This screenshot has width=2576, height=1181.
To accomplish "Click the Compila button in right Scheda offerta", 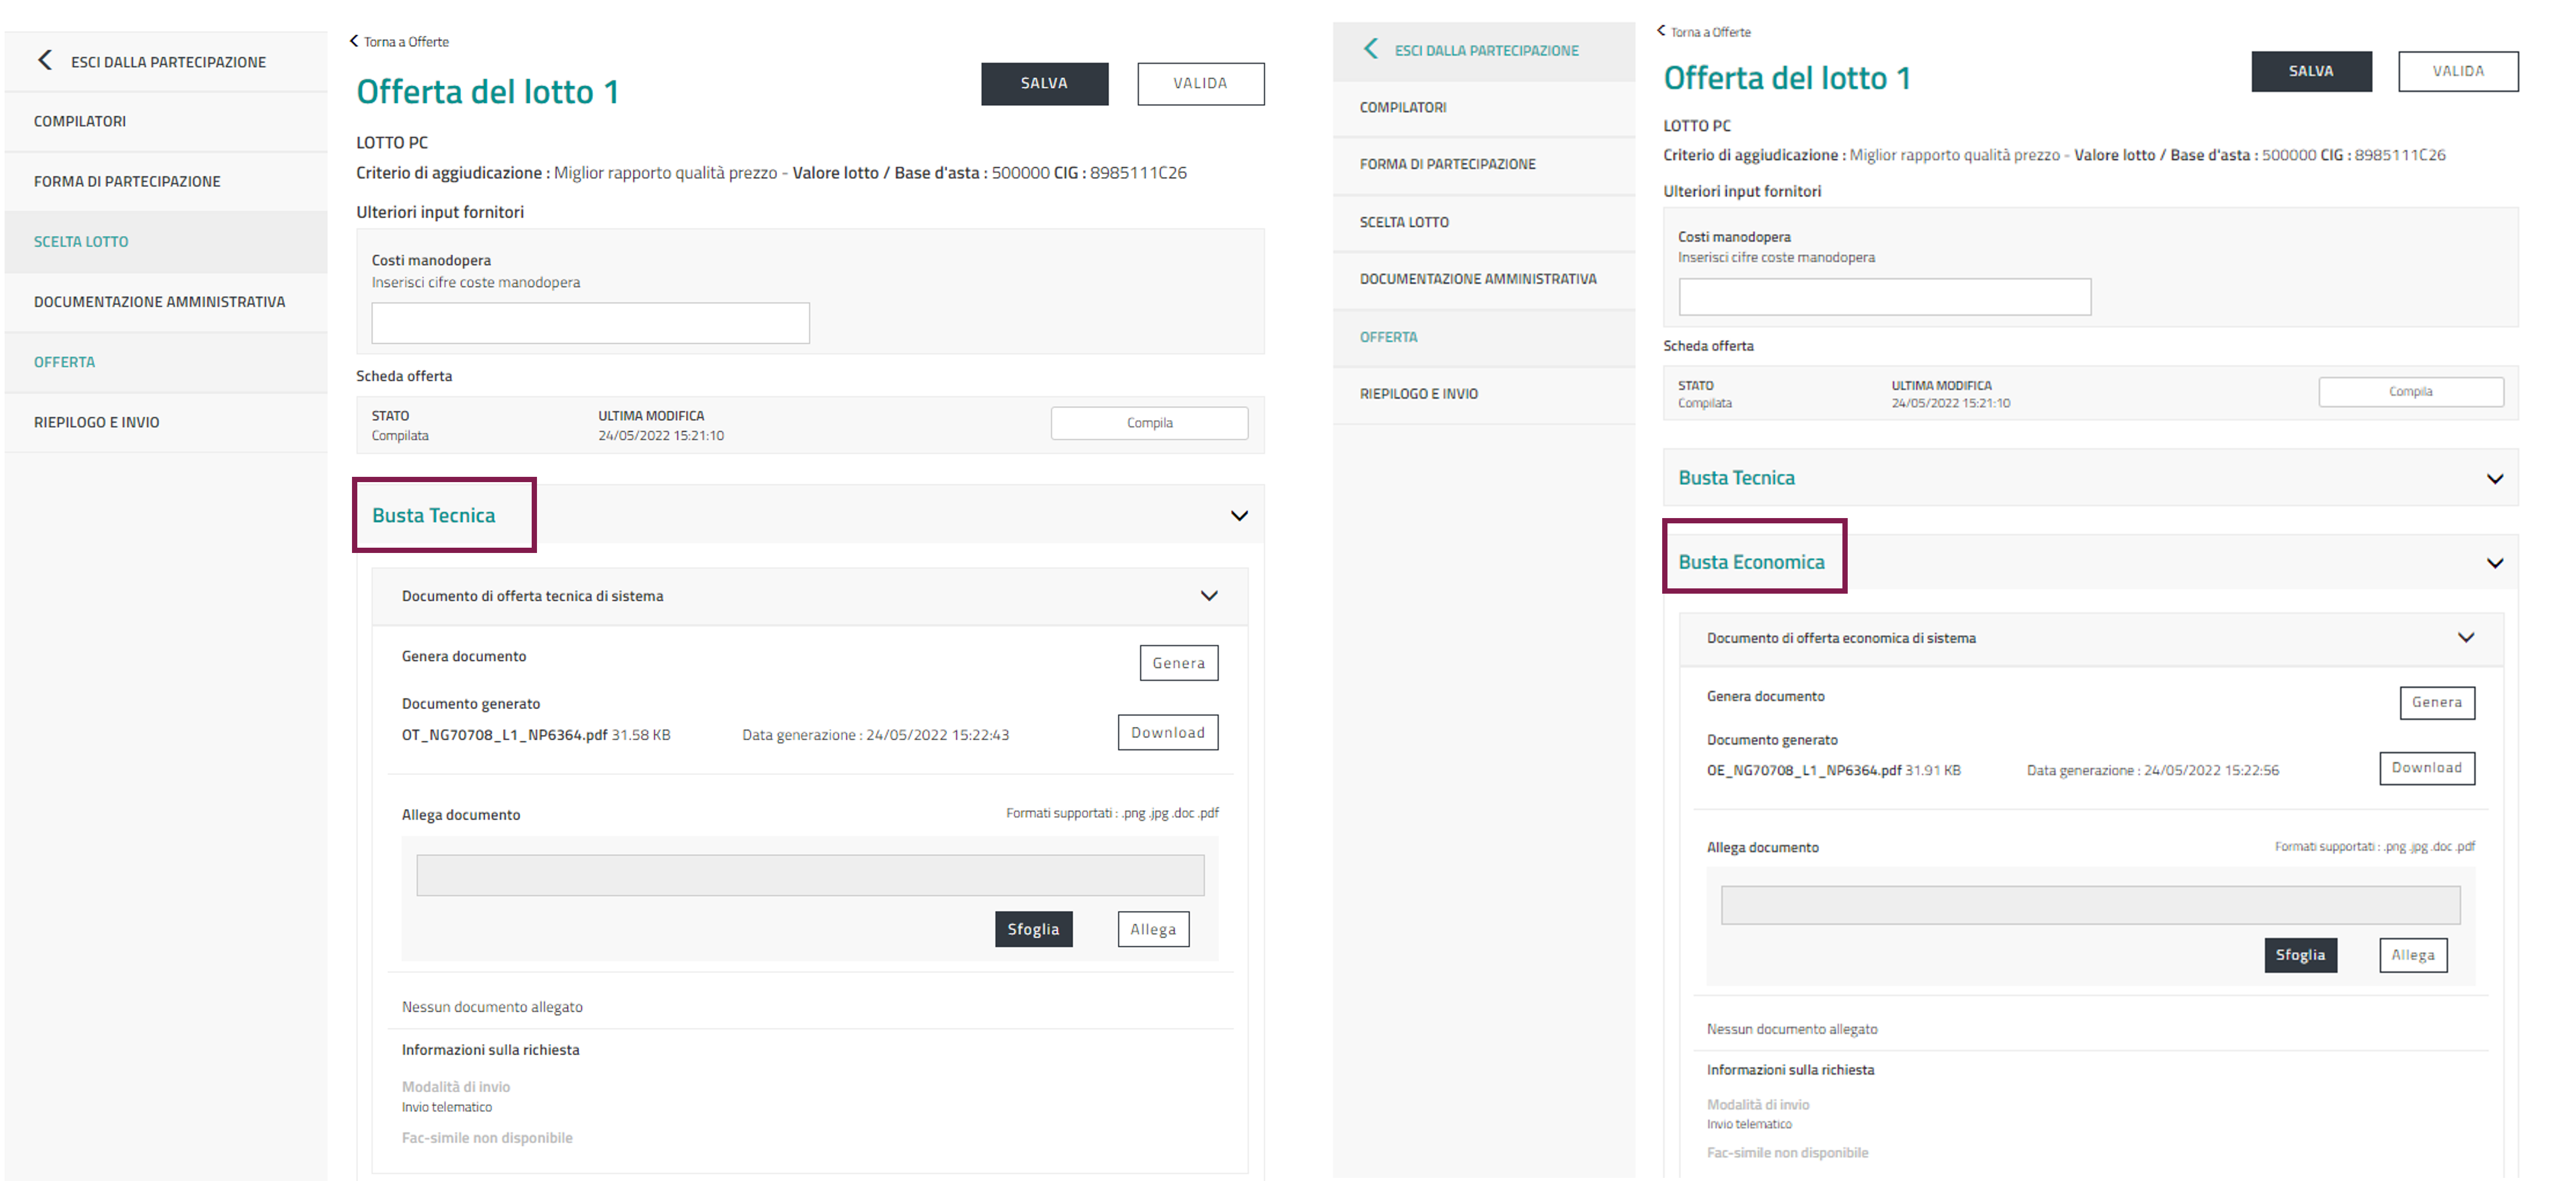I will (x=2410, y=392).
